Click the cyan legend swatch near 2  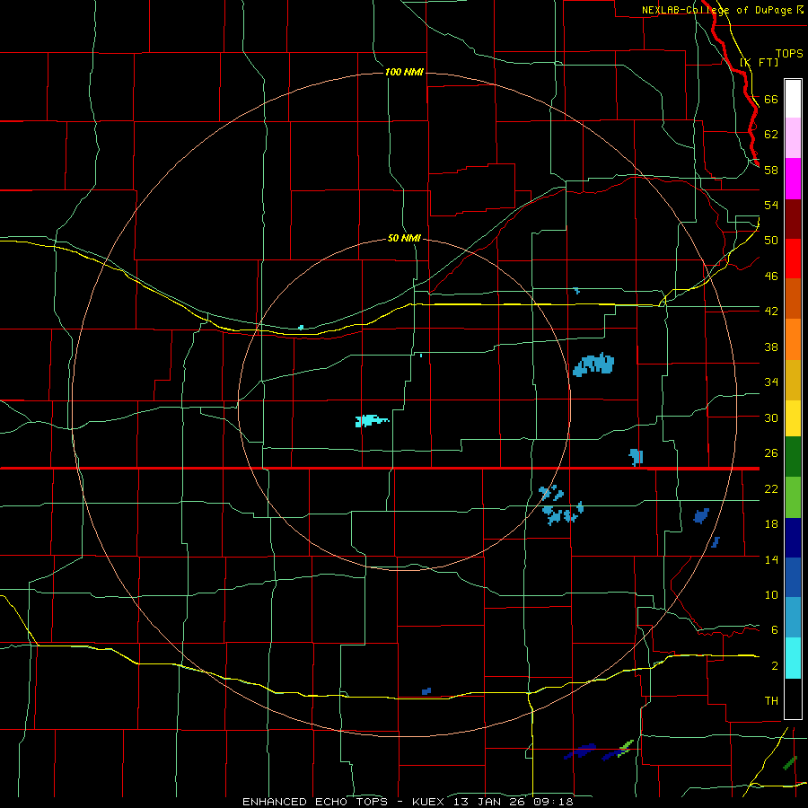793,658
